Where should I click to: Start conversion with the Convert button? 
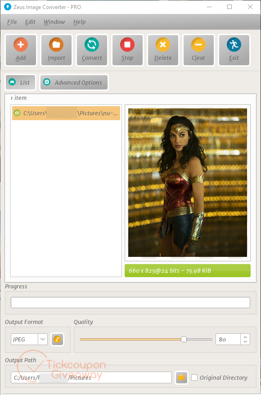coord(92,50)
